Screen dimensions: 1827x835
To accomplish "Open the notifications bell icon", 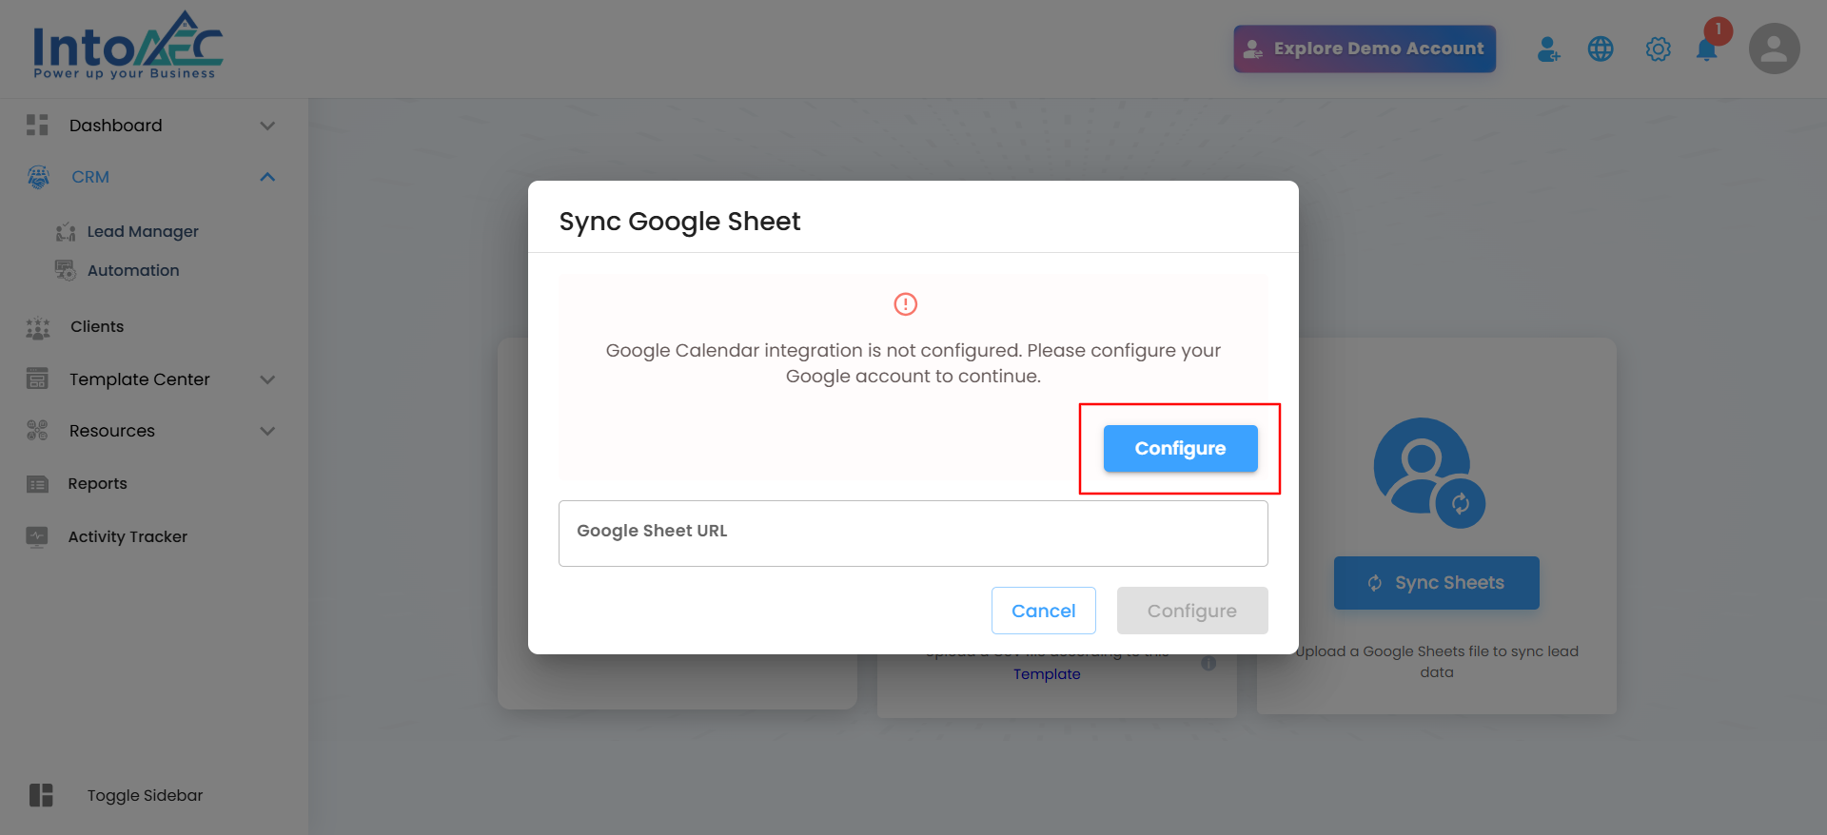I will point(1707,49).
